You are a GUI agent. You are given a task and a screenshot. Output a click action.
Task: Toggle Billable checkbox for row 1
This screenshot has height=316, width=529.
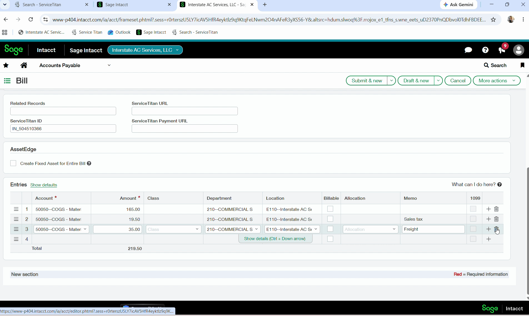click(x=330, y=209)
